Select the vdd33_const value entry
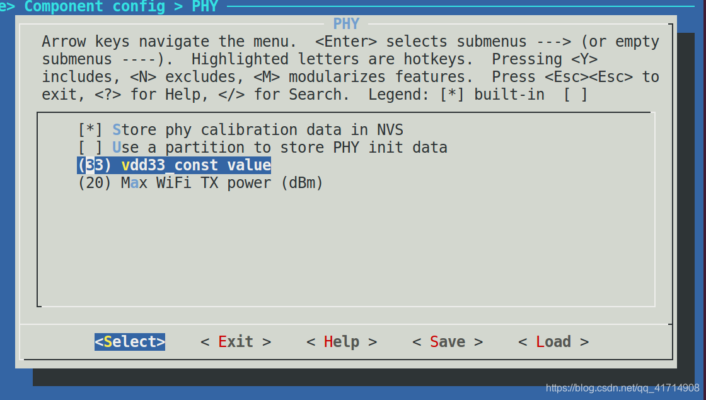706x400 pixels. pos(174,165)
